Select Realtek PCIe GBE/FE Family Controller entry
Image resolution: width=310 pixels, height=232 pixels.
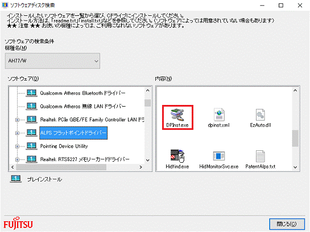[x=92, y=120]
